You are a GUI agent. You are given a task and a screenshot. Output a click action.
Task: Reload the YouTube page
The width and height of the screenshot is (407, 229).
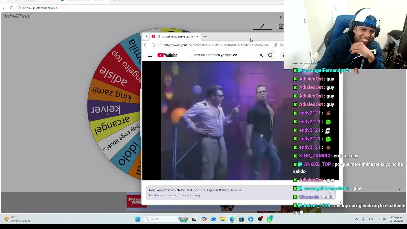pos(153,45)
